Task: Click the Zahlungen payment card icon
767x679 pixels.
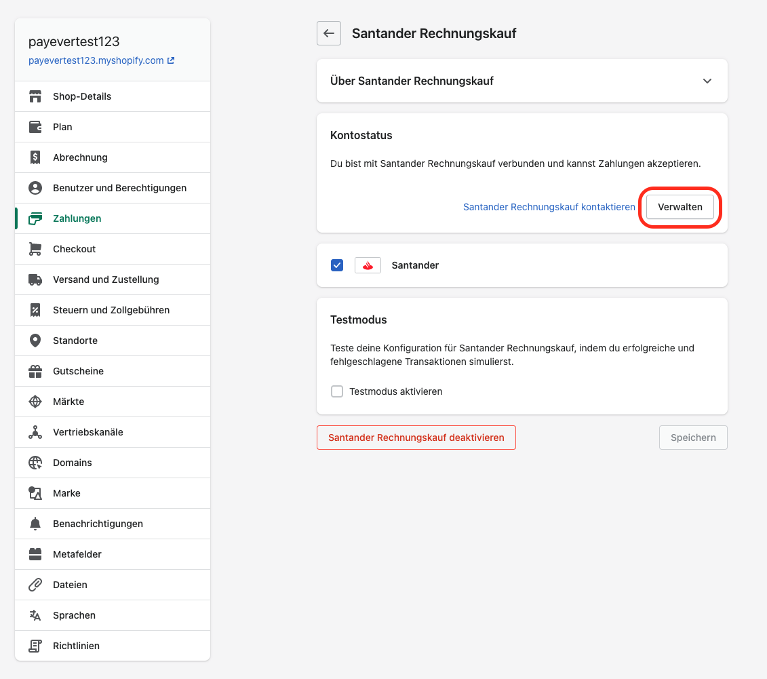Action: coord(35,218)
